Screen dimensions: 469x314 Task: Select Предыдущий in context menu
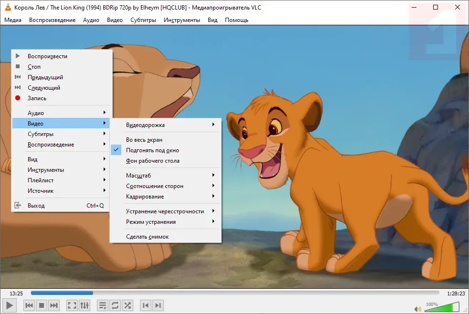[x=62, y=77]
